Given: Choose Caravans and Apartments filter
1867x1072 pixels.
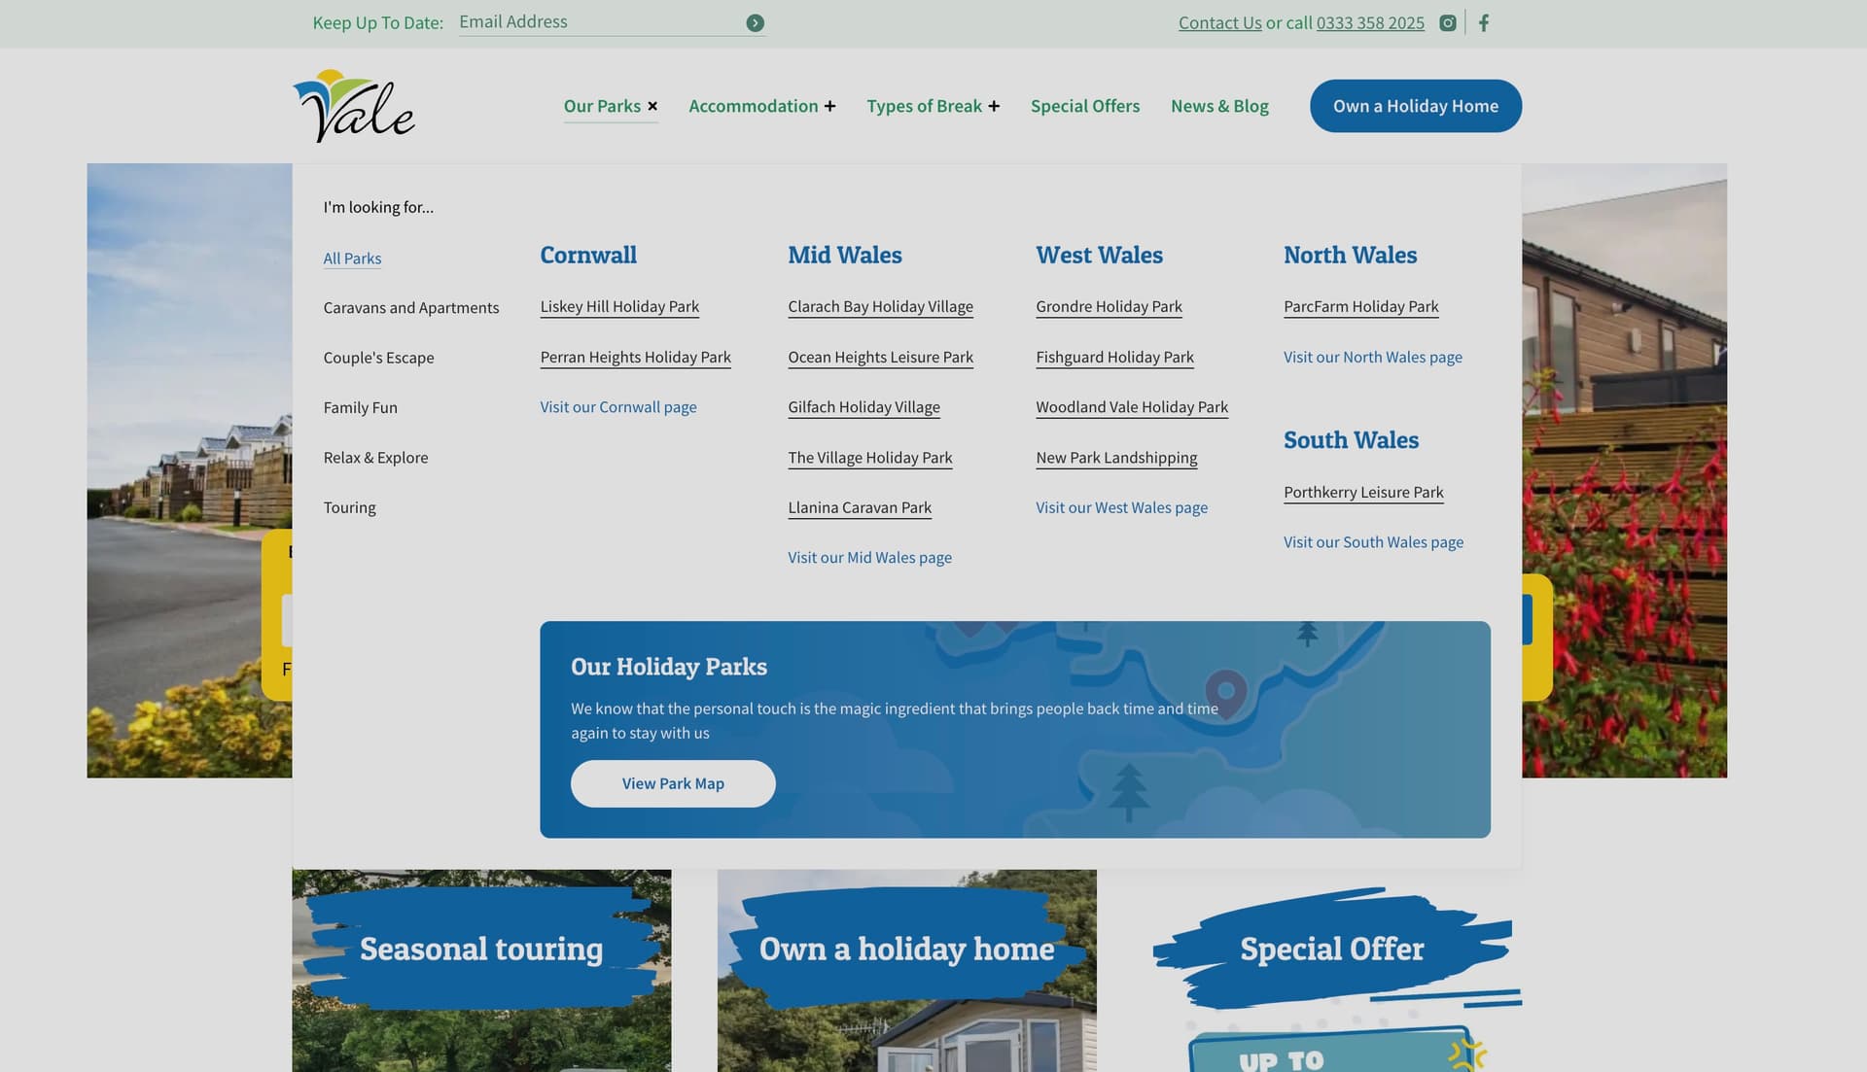Looking at the screenshot, I should tap(410, 307).
